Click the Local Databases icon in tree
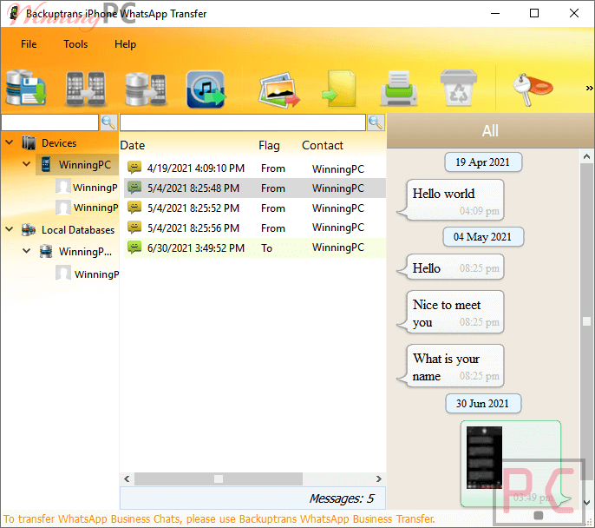The image size is (595, 528). tap(29, 229)
